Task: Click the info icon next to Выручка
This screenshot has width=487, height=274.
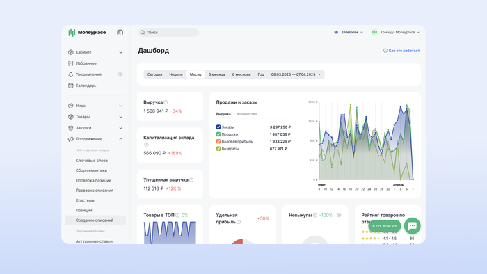Action: click(166, 102)
